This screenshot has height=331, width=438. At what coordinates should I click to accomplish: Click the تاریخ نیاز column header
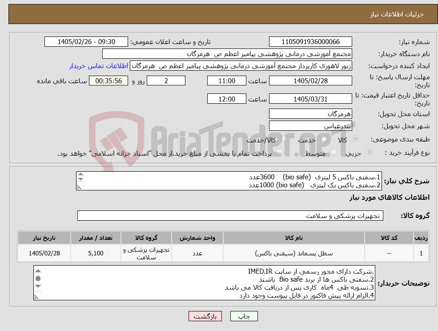44,238
